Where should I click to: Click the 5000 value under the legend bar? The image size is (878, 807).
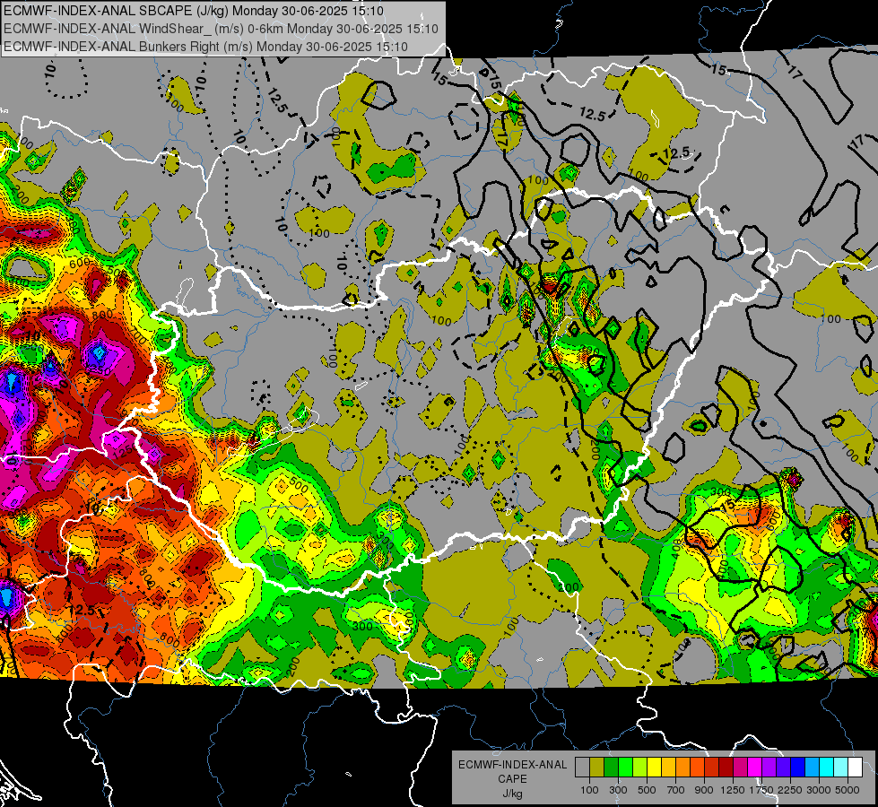(x=848, y=790)
